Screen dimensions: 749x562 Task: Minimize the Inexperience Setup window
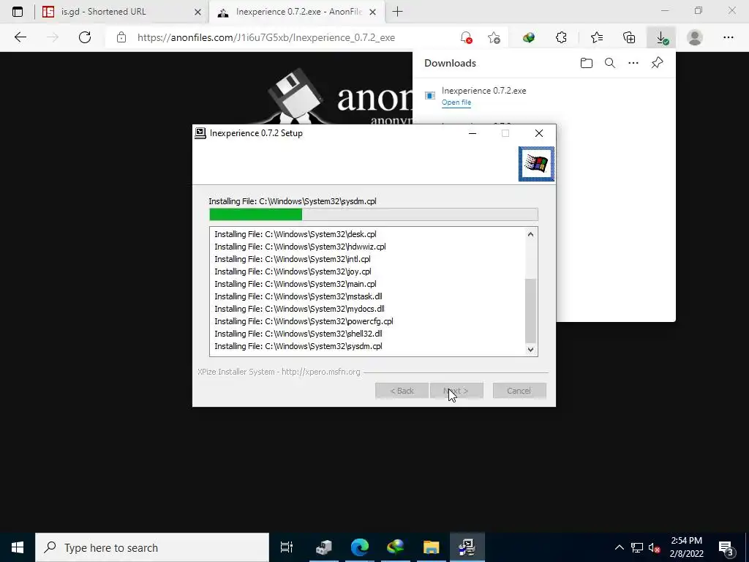[473, 133]
